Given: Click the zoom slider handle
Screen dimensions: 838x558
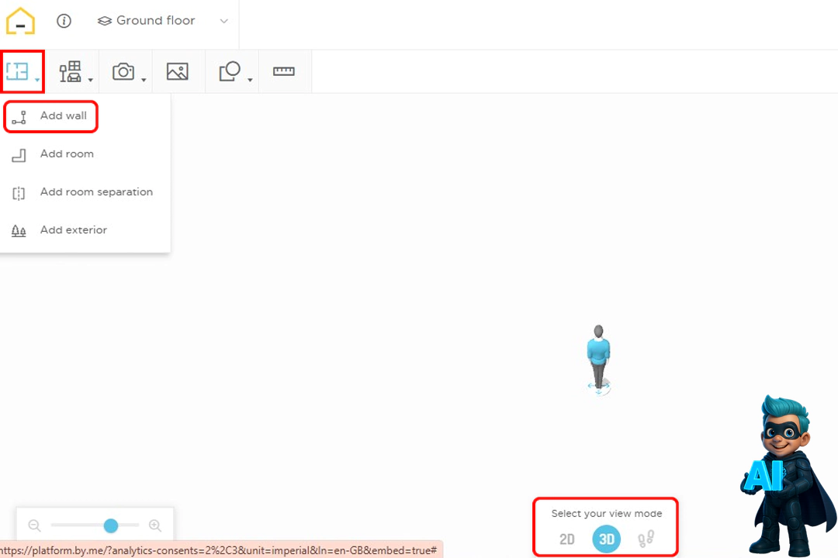Looking at the screenshot, I should pos(111,526).
